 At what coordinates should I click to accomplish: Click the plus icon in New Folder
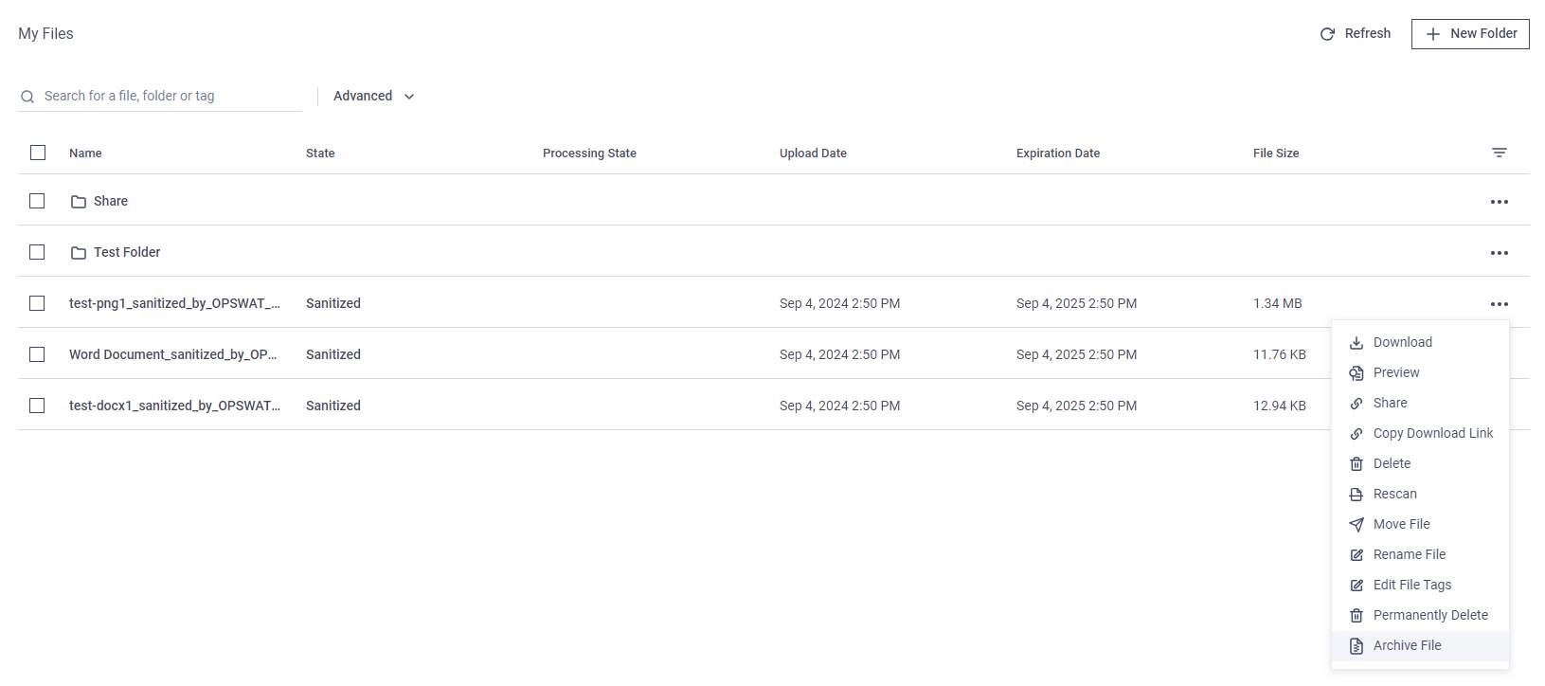(x=1433, y=34)
